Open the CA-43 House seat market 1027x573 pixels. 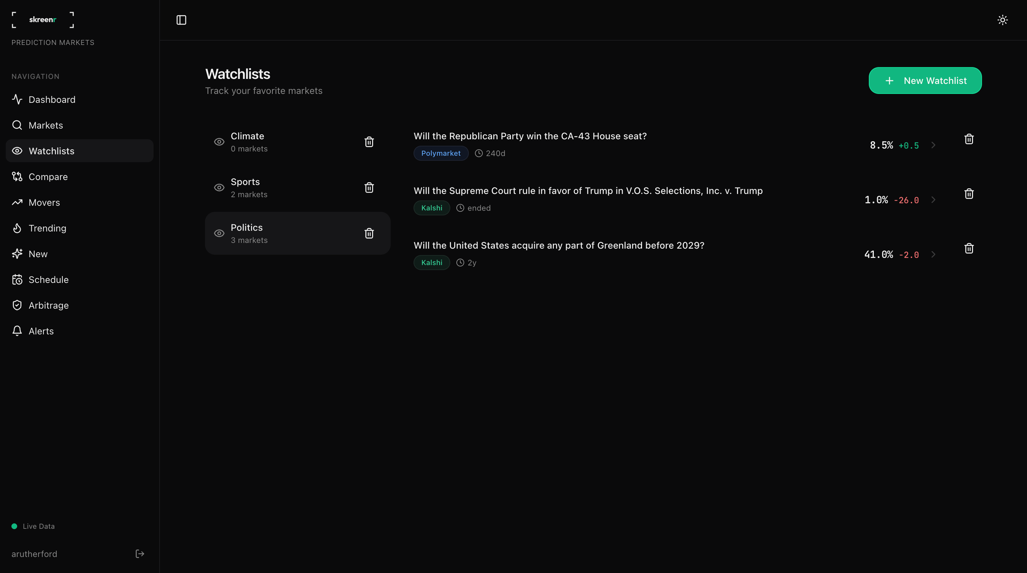click(x=530, y=136)
